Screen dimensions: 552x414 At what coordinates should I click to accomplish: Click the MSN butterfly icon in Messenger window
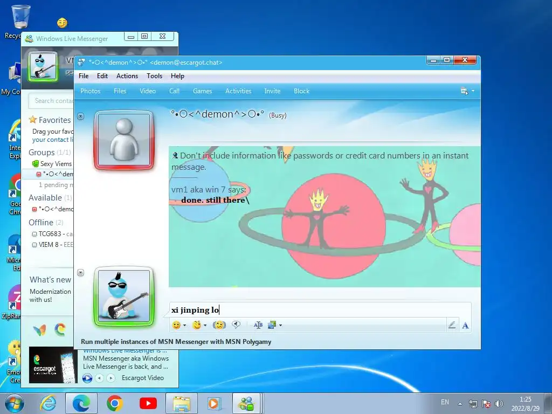tap(39, 330)
